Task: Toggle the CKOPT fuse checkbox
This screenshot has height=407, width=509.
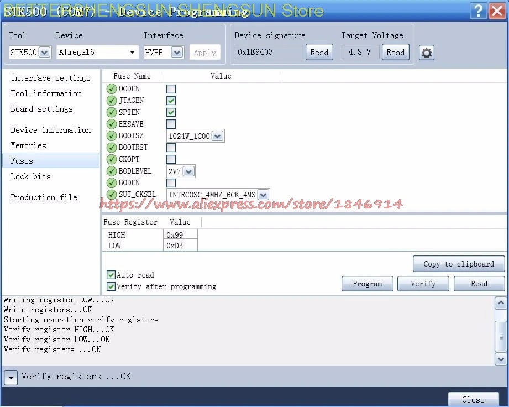Action: pos(171,159)
